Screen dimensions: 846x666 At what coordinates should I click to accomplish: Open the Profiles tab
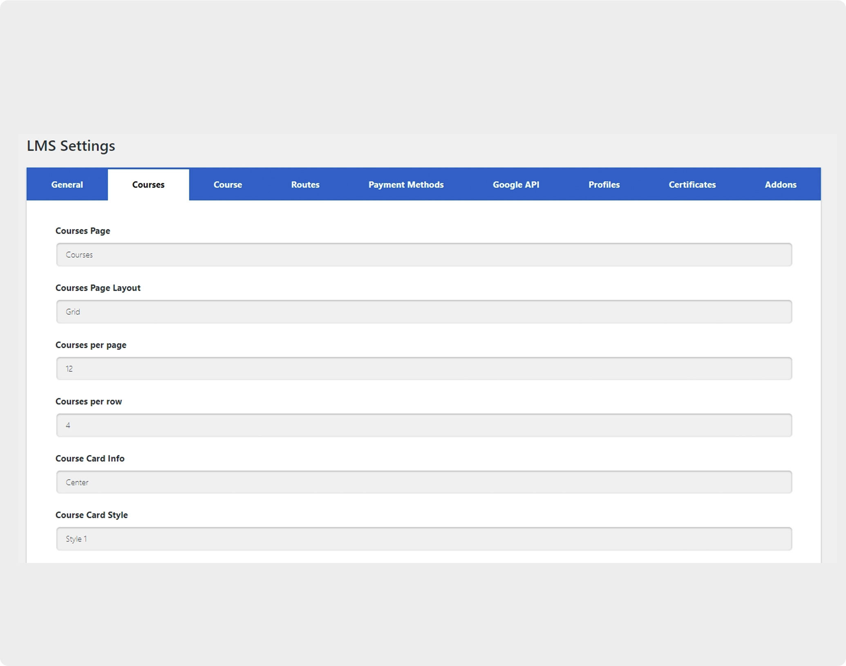604,184
